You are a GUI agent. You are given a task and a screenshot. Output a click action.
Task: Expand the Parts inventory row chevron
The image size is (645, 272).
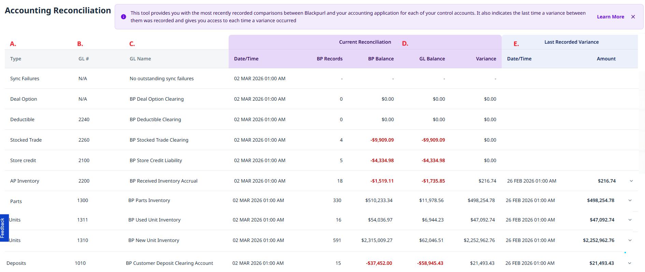click(x=630, y=200)
